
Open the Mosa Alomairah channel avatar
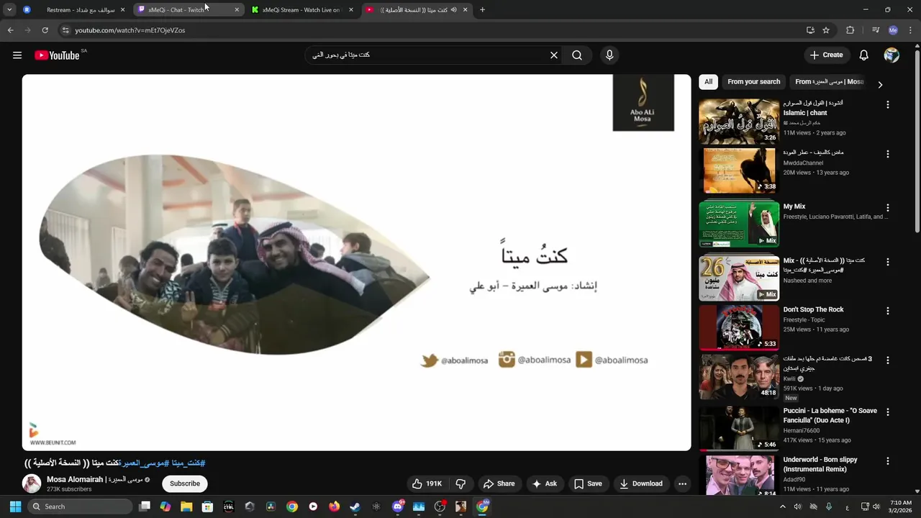click(32, 483)
